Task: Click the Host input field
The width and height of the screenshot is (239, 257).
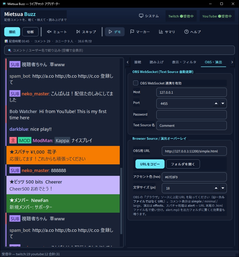Action: click(x=191, y=92)
